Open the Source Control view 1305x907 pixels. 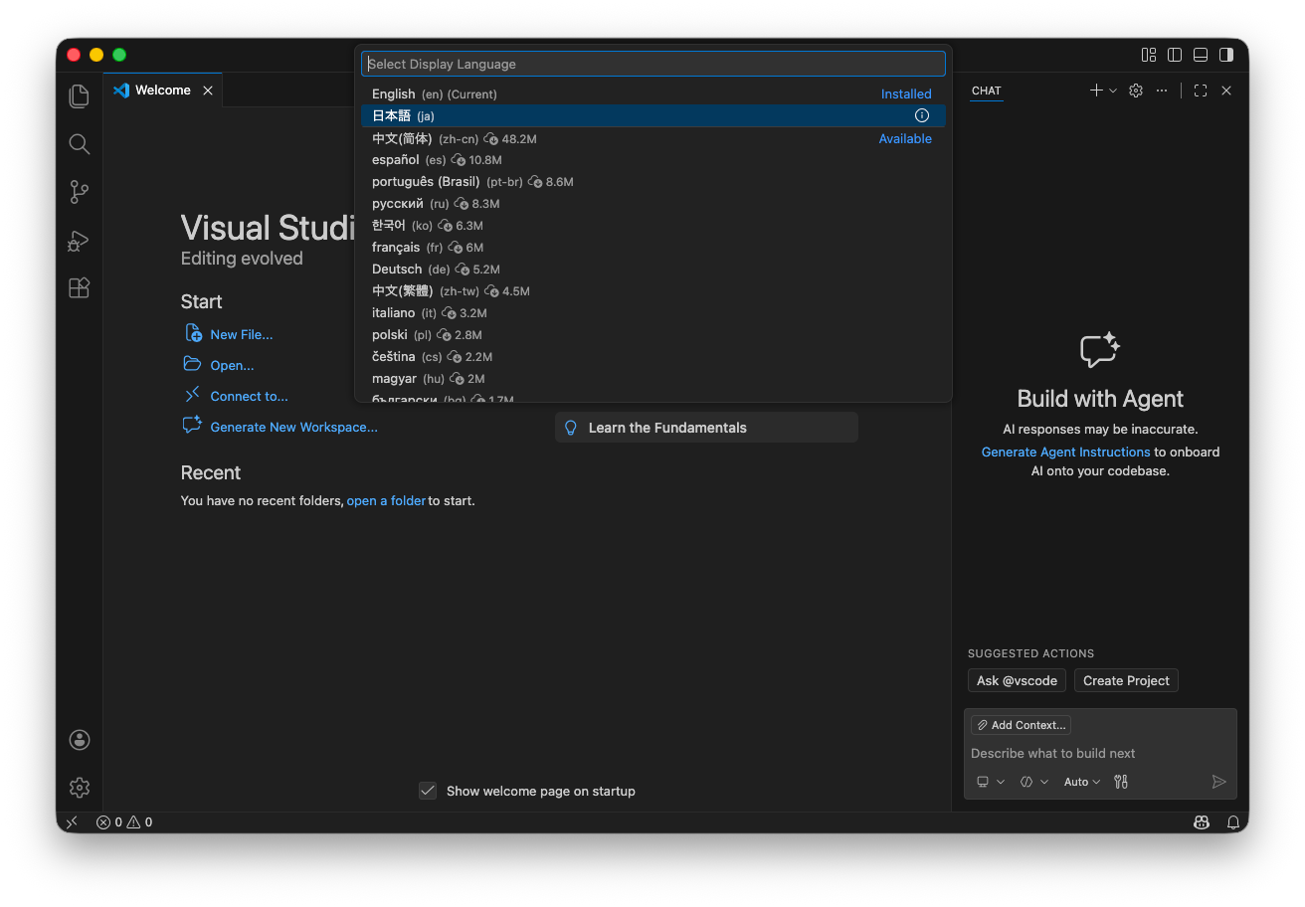tap(80, 192)
